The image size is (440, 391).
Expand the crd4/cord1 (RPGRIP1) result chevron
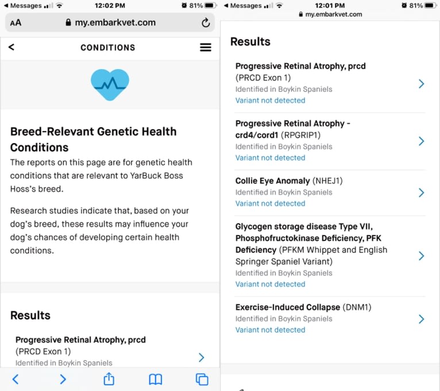(x=421, y=141)
